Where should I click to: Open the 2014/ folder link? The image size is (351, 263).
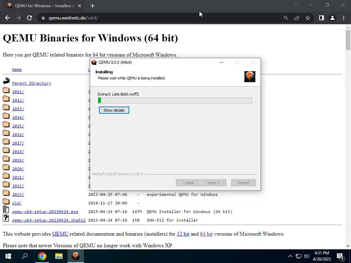18,117
